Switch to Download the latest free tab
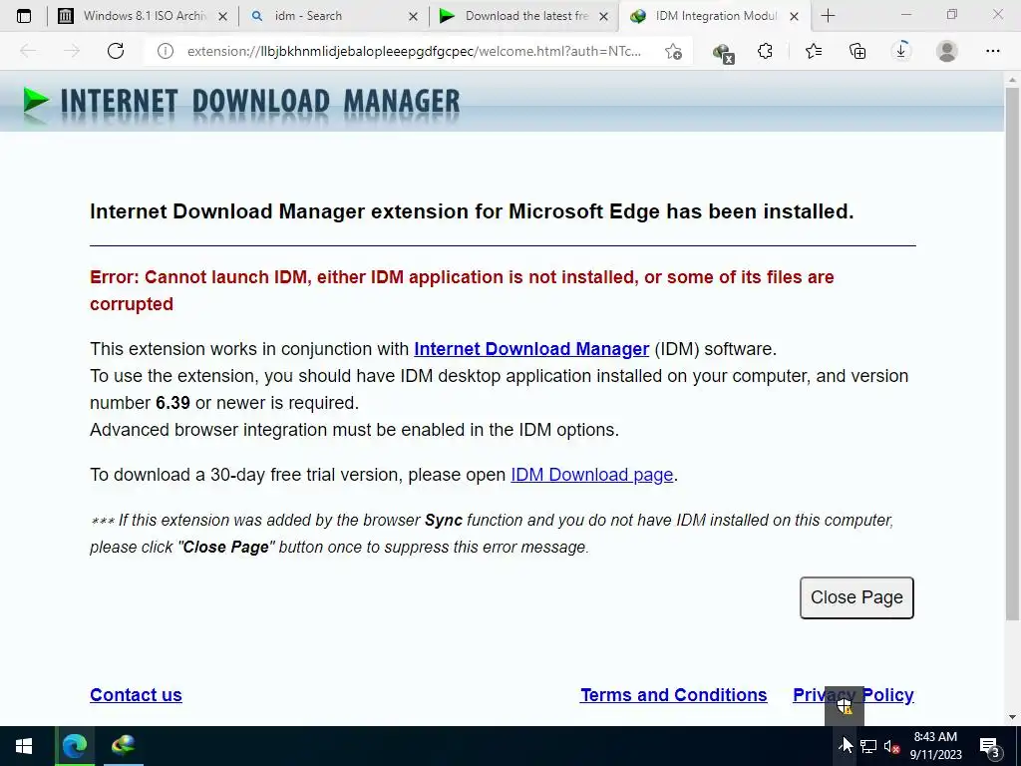 [524, 16]
